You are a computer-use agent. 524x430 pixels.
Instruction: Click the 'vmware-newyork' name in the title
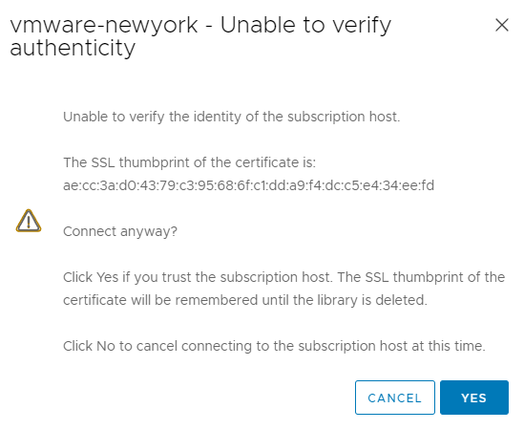[x=104, y=26]
